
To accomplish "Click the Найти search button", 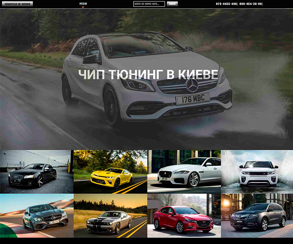I will (x=172, y=4).
